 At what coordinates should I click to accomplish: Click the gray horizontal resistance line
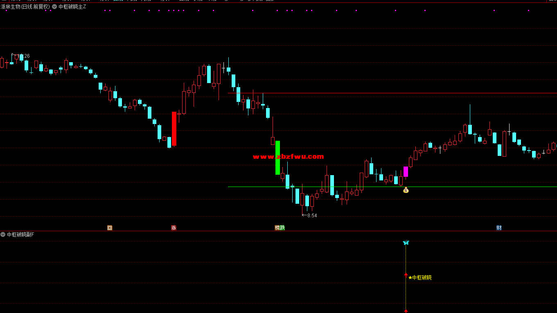click(x=392, y=93)
